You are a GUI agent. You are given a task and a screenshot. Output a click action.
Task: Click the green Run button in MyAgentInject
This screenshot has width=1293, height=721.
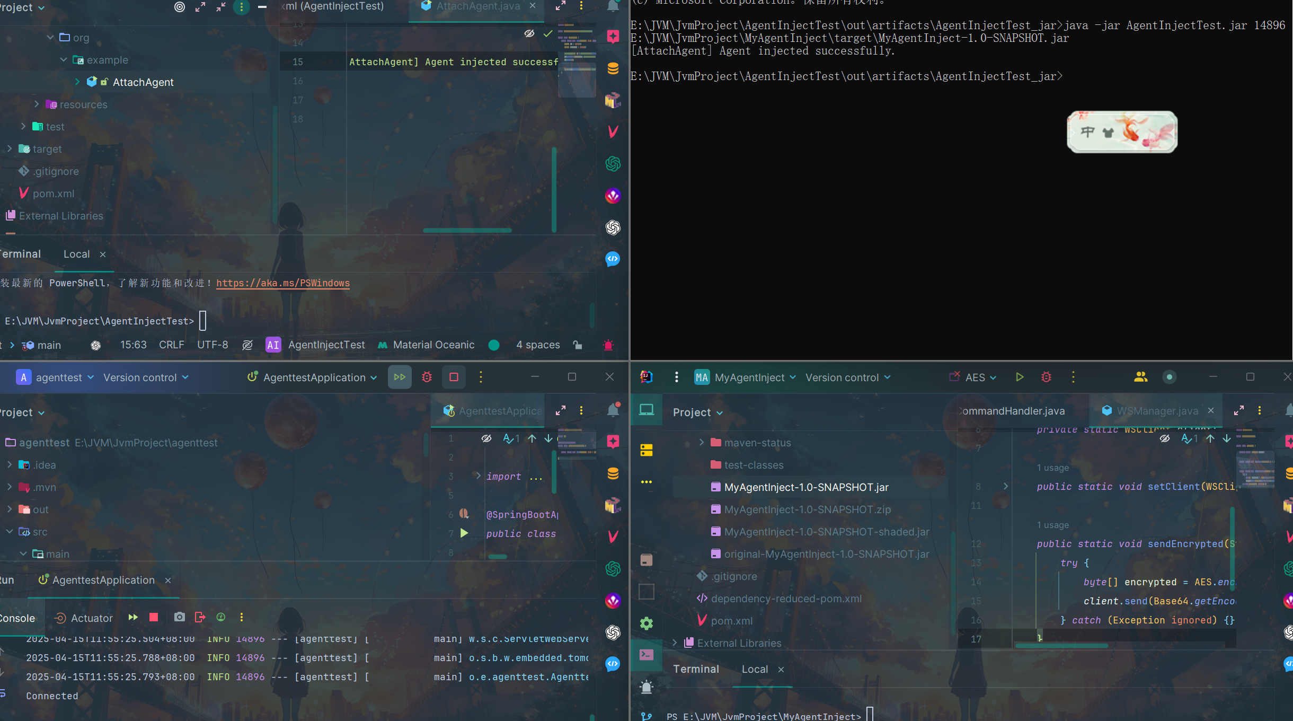[1020, 377]
